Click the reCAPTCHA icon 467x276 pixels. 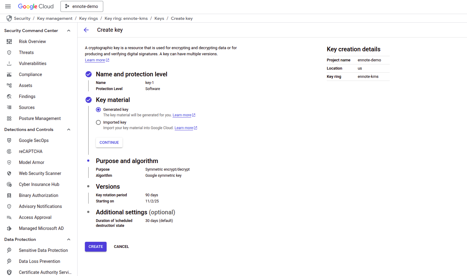pos(9,151)
